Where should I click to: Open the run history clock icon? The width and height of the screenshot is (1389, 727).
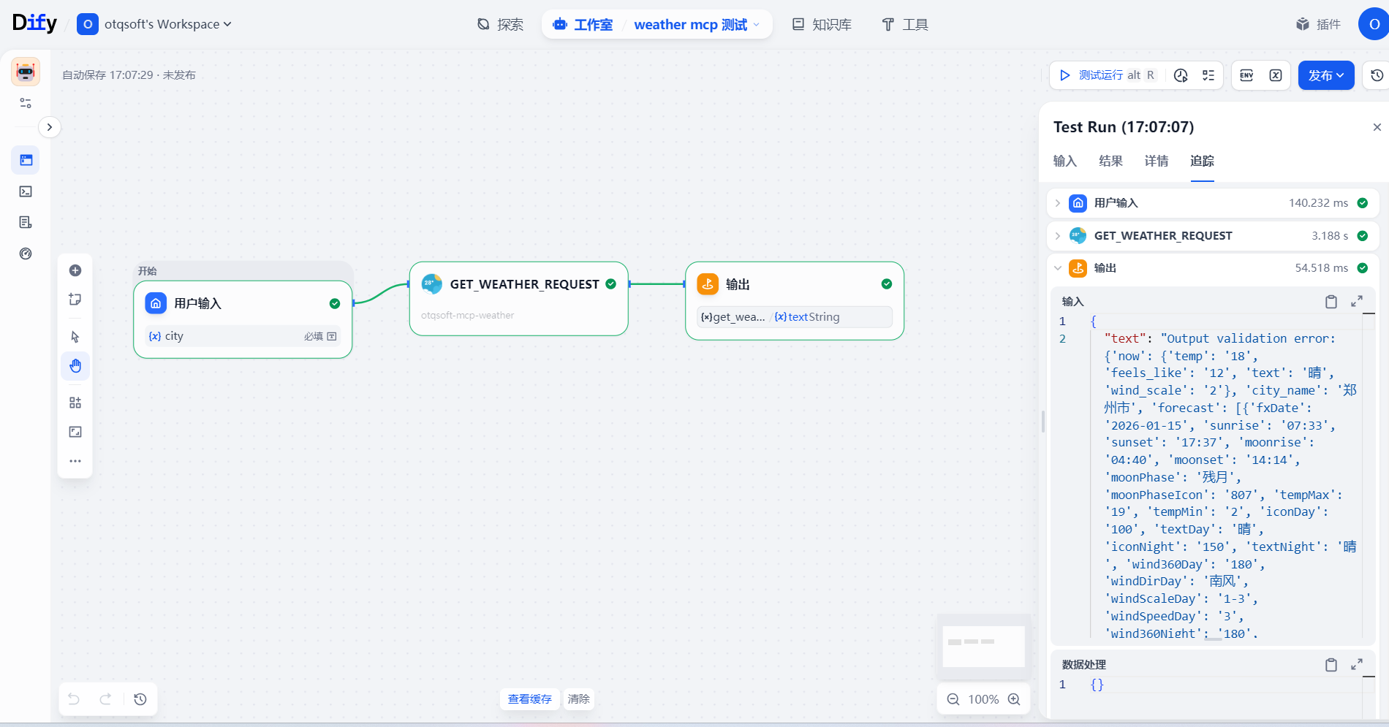click(x=1181, y=75)
